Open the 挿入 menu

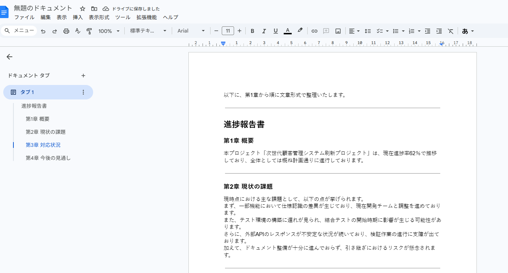tap(78, 17)
